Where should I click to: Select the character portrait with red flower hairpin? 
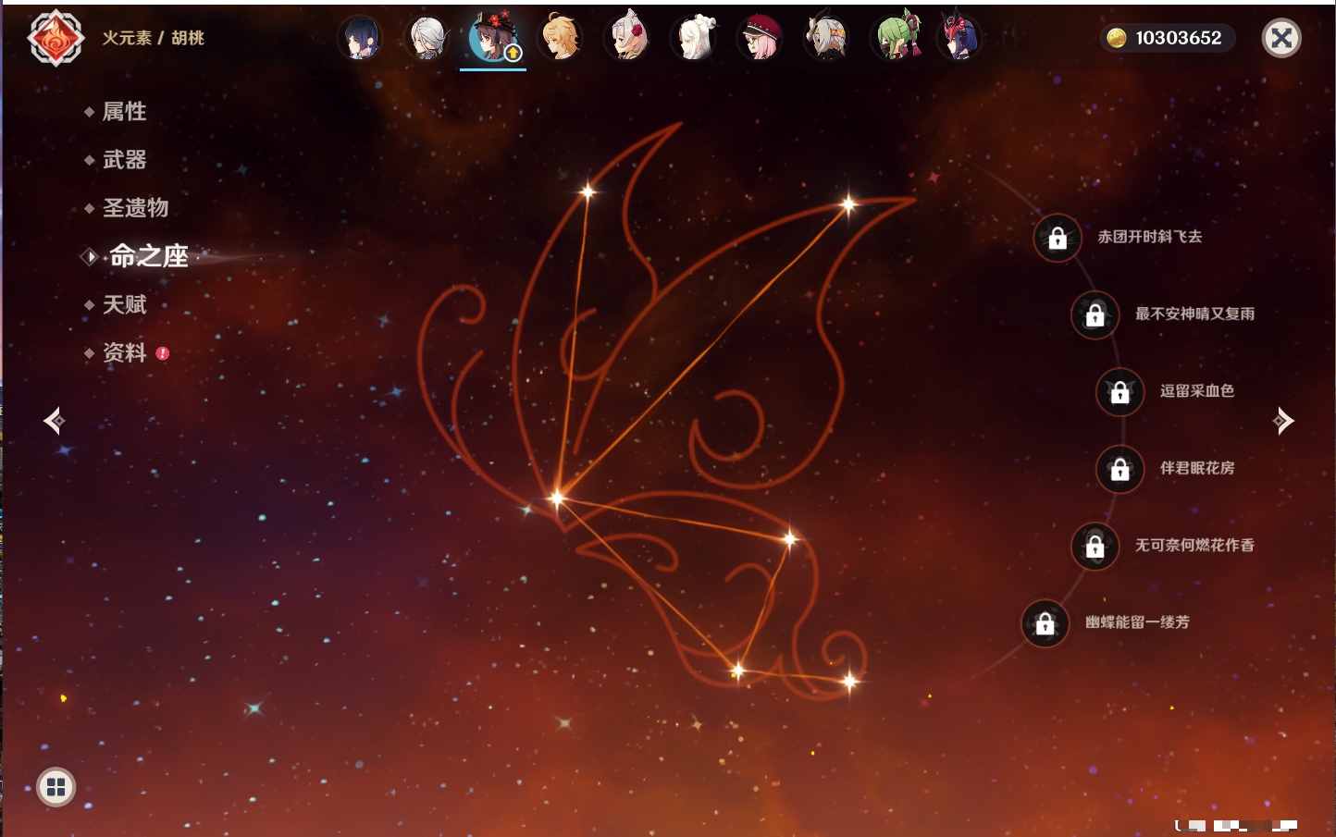pos(627,38)
